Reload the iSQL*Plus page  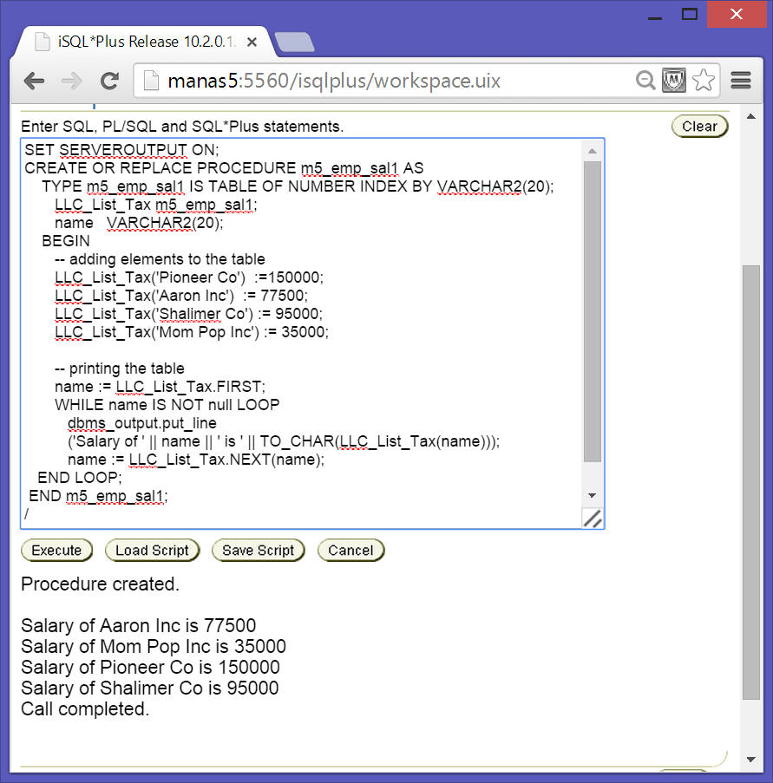tap(109, 81)
